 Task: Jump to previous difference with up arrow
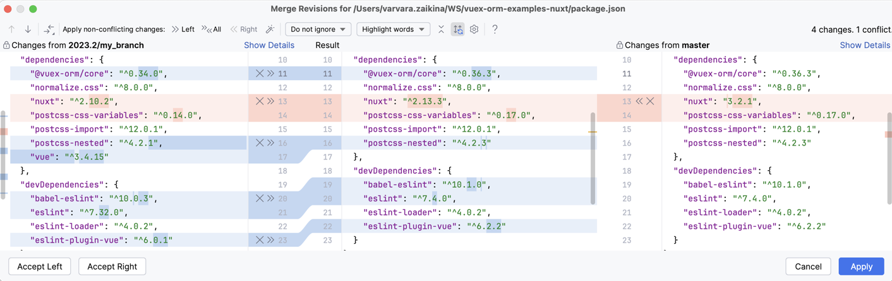(x=11, y=29)
